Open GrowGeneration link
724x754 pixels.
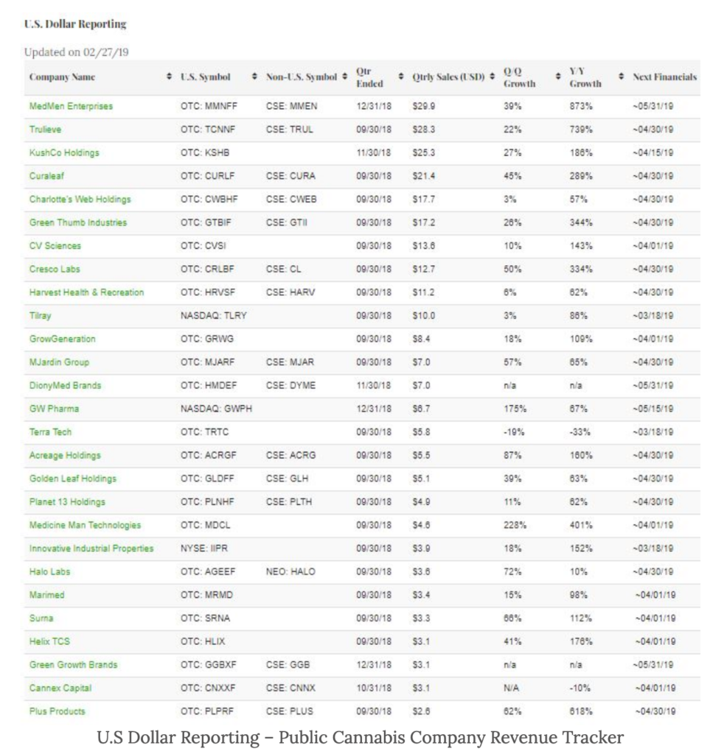[62, 339]
